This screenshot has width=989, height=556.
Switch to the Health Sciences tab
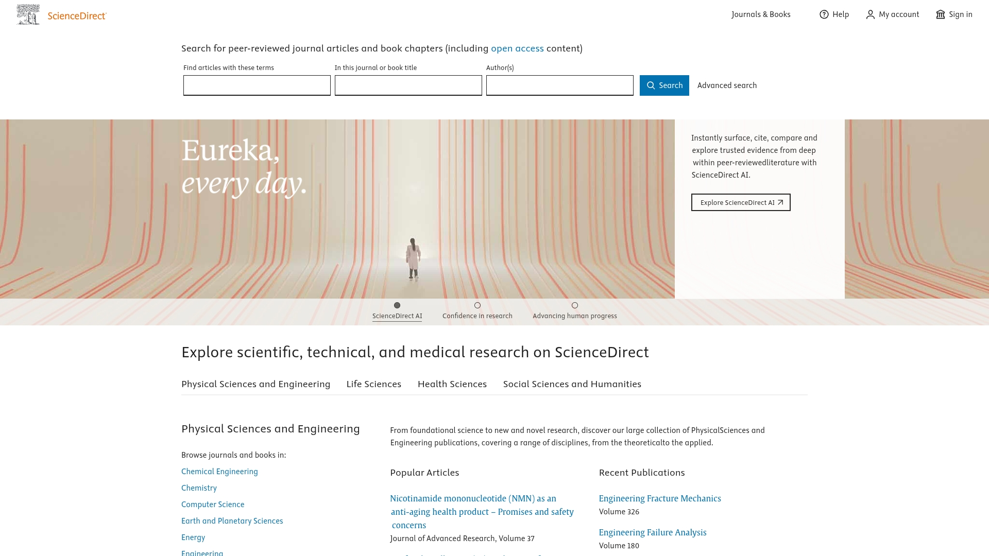point(452,384)
